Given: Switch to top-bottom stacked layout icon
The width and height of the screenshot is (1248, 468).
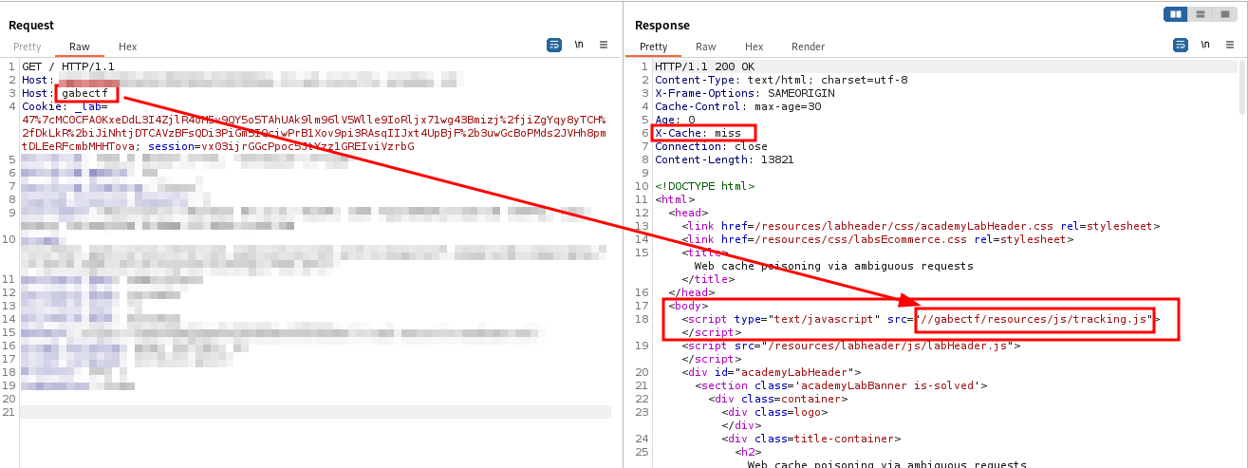Looking at the screenshot, I should click(x=1201, y=14).
